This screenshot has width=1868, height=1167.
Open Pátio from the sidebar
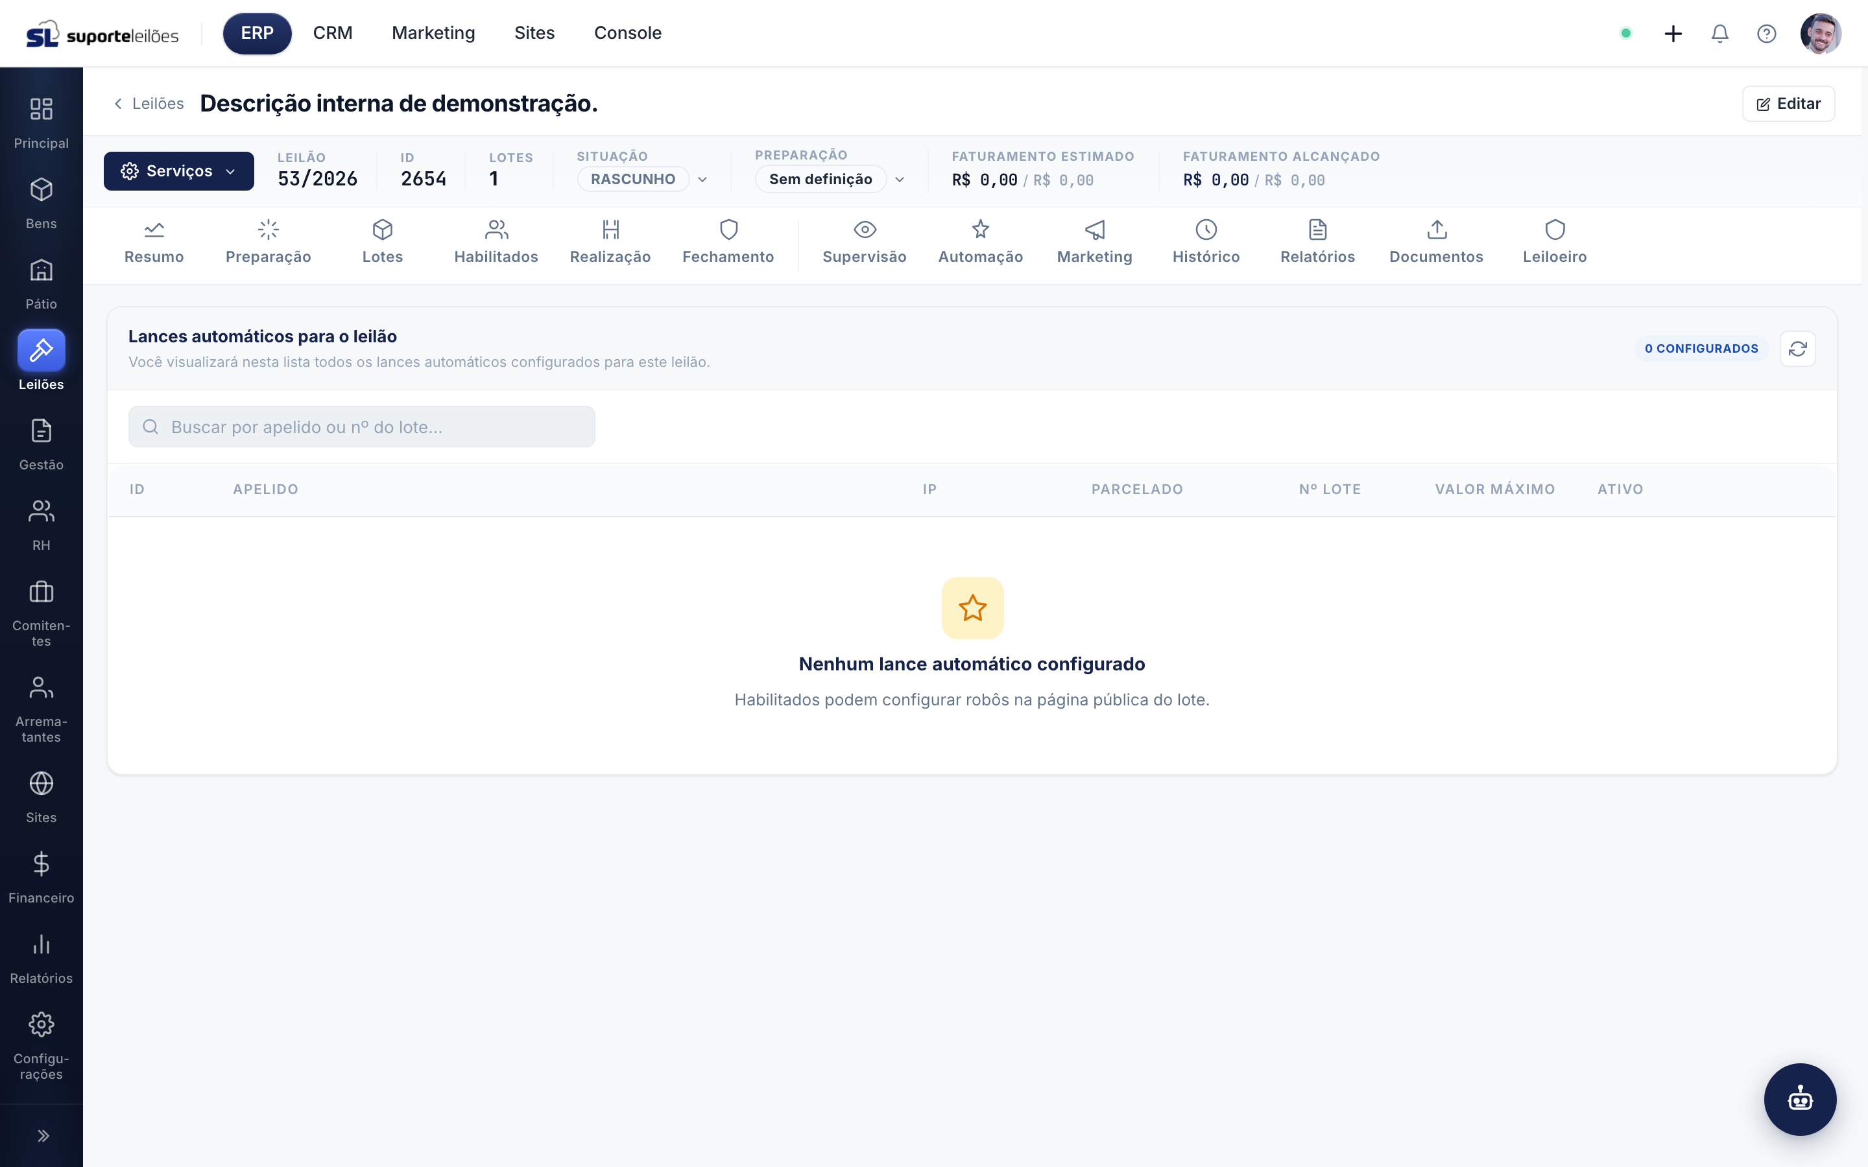click(41, 283)
